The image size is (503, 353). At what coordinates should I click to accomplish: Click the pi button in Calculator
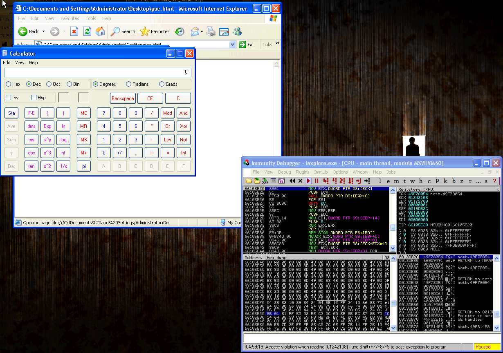tap(84, 166)
